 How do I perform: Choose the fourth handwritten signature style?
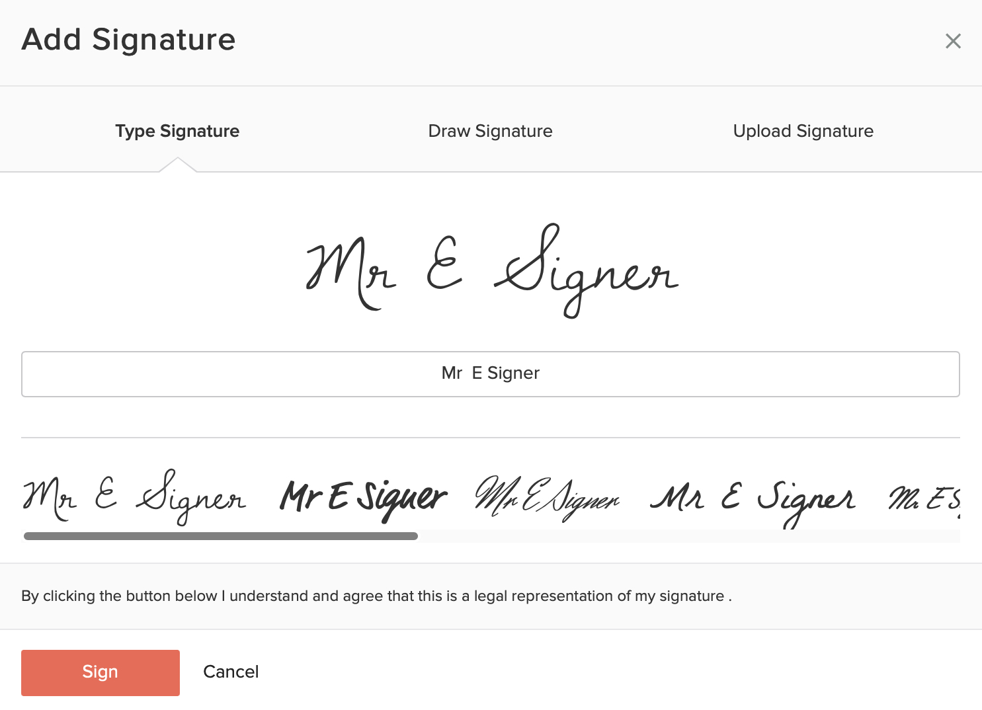point(753,498)
